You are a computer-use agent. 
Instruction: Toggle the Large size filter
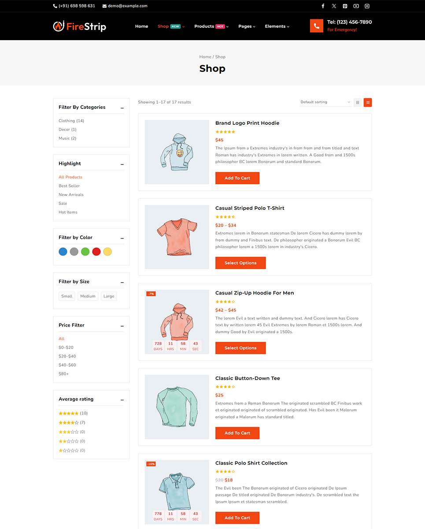click(x=109, y=296)
